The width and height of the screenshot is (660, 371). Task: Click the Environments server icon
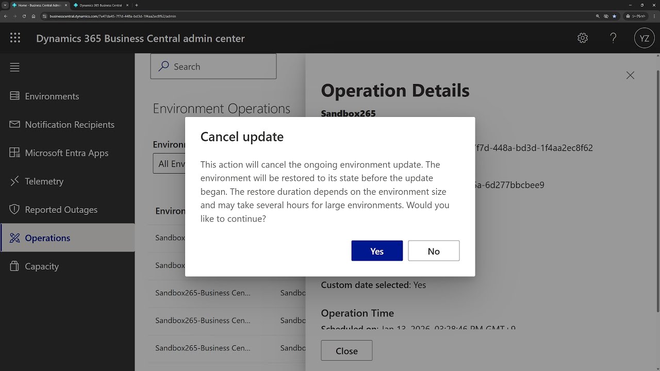14,96
